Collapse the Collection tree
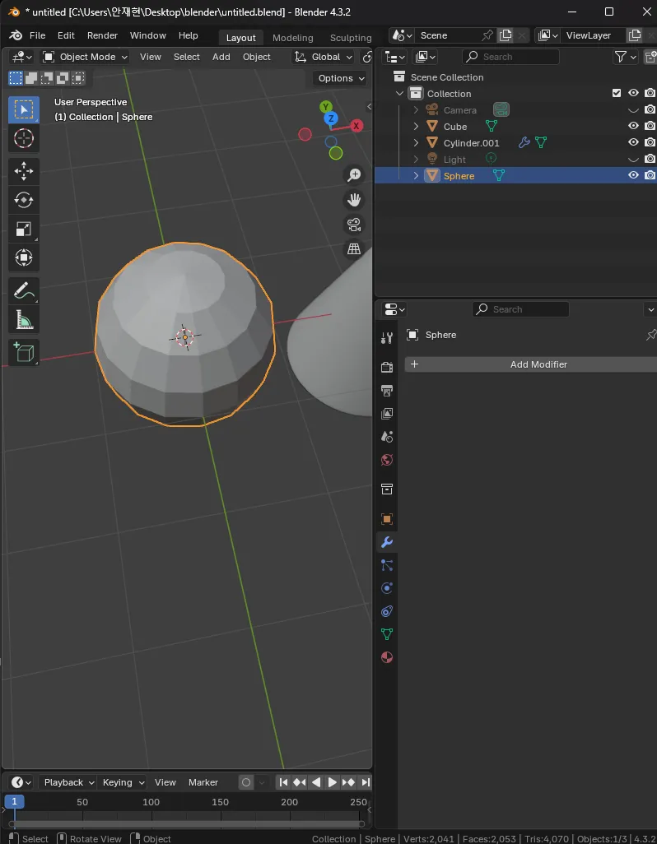Image resolution: width=657 pixels, height=844 pixels. click(x=399, y=94)
